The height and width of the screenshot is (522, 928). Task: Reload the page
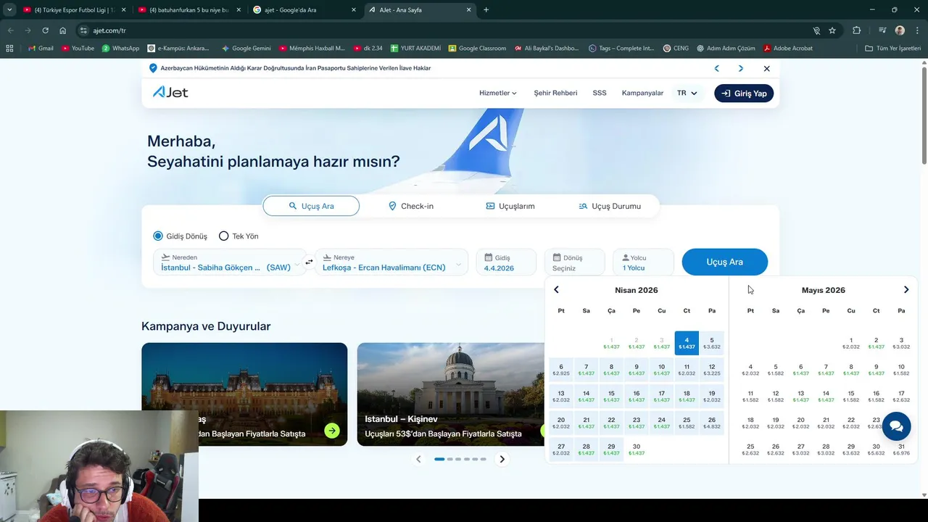tap(45, 30)
